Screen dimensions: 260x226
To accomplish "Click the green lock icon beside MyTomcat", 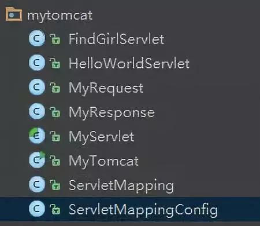I will [x=55, y=161].
